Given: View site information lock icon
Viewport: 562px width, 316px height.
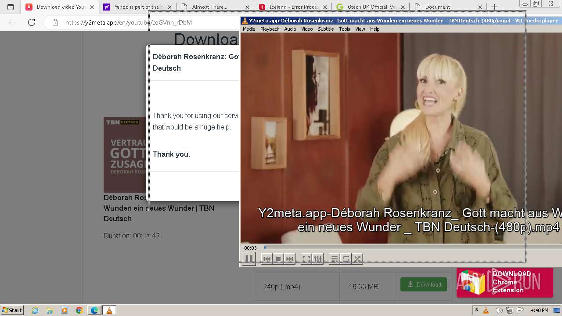Looking at the screenshot, I should click(x=55, y=22).
